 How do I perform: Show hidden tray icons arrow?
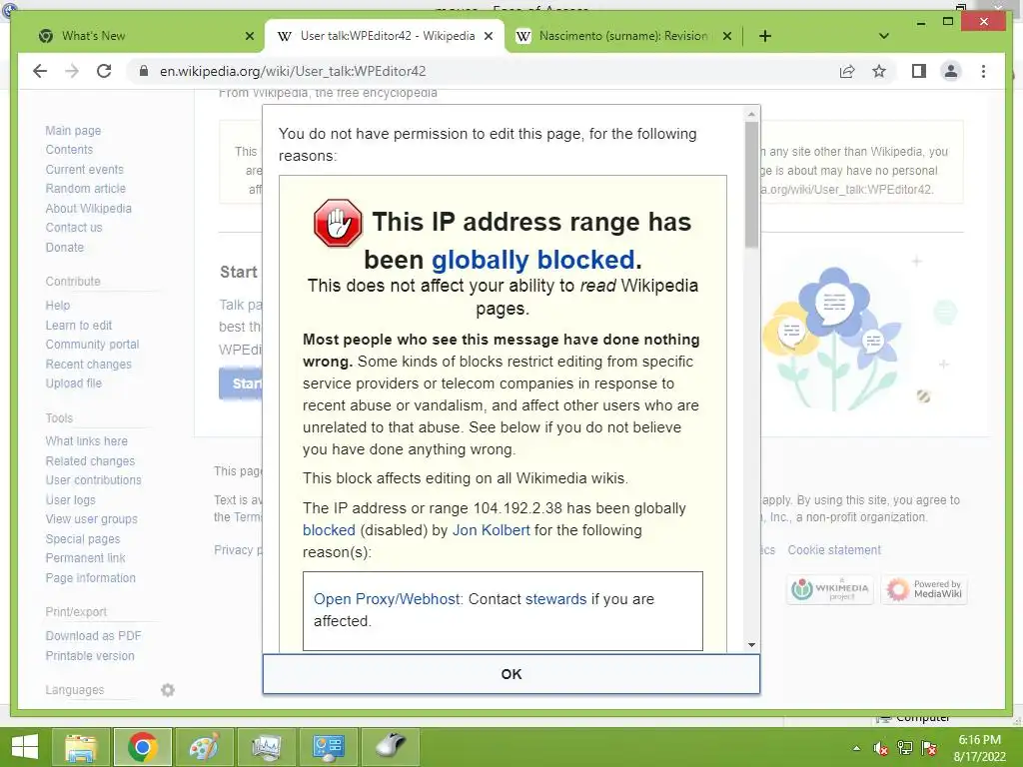[x=856, y=748]
